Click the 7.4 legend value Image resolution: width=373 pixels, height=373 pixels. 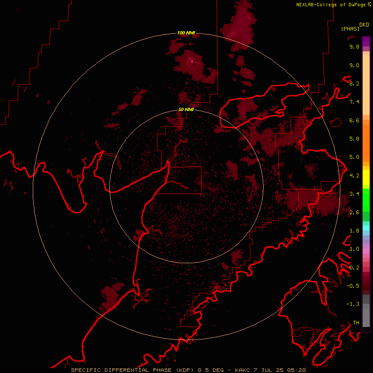point(354,102)
